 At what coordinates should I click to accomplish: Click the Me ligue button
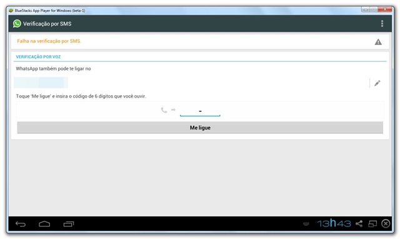[200, 128]
